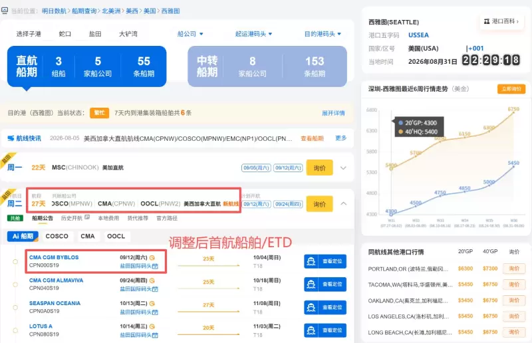Open the 起运港码头 filter dropdown

click(x=254, y=34)
